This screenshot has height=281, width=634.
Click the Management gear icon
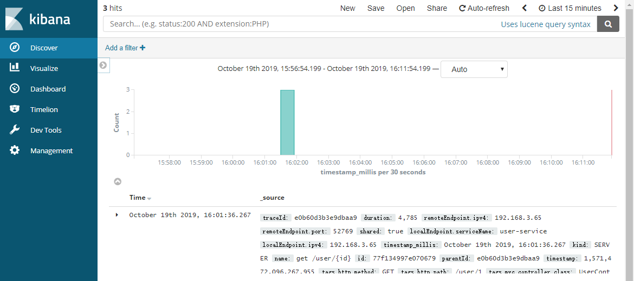15,151
